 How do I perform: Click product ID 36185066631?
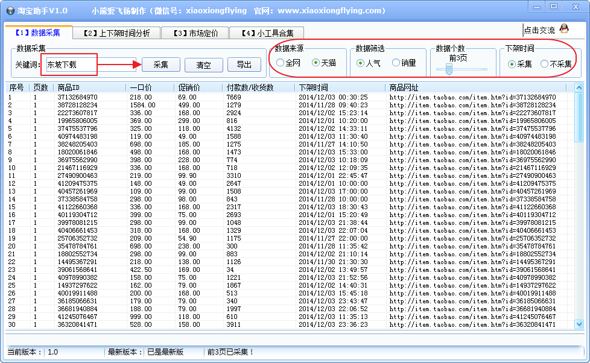[x=77, y=301]
